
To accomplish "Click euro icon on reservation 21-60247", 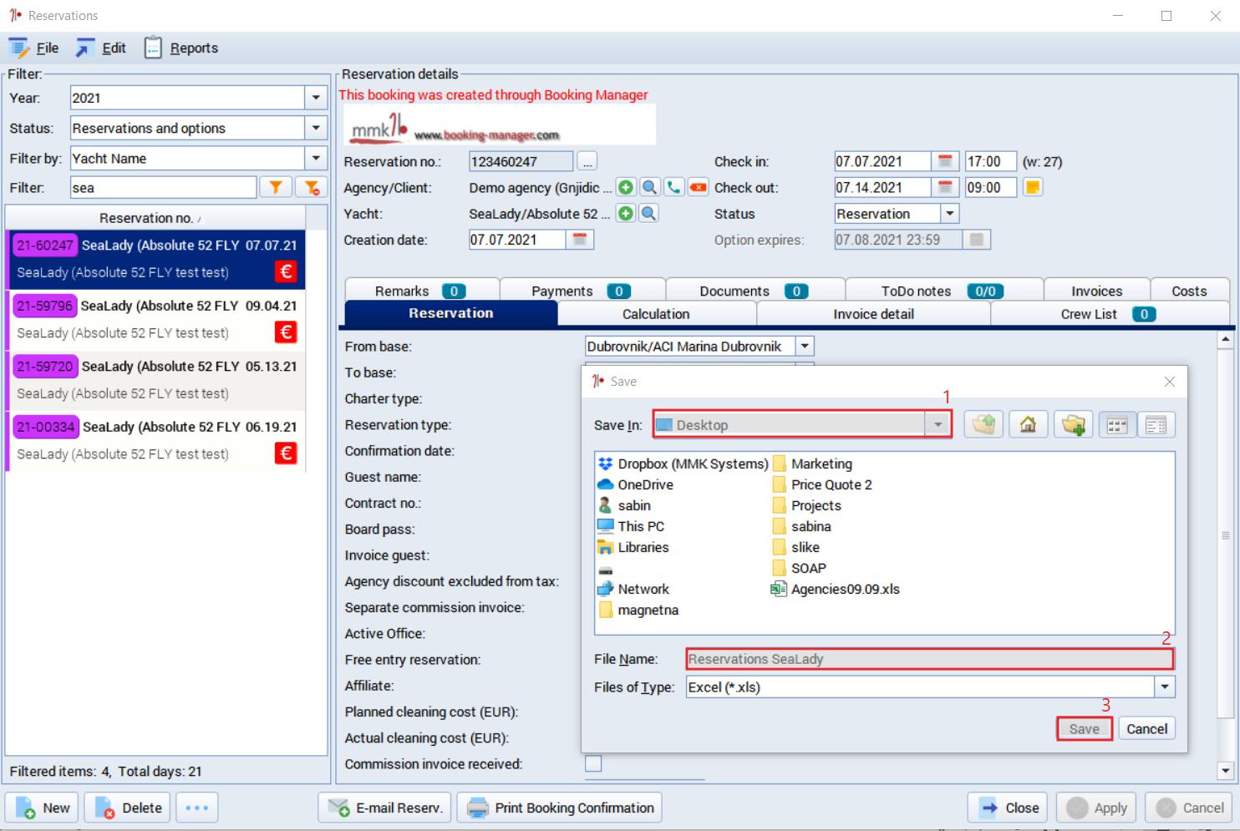I will point(286,271).
